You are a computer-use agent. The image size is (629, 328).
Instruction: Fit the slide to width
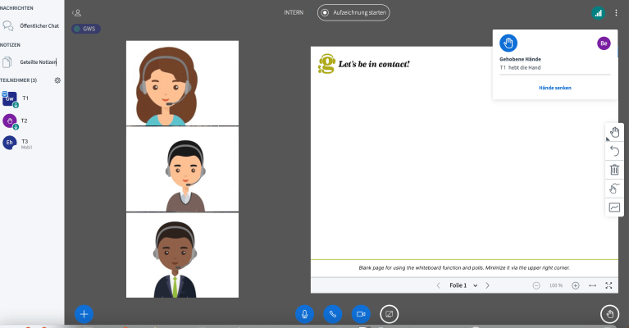click(592, 285)
